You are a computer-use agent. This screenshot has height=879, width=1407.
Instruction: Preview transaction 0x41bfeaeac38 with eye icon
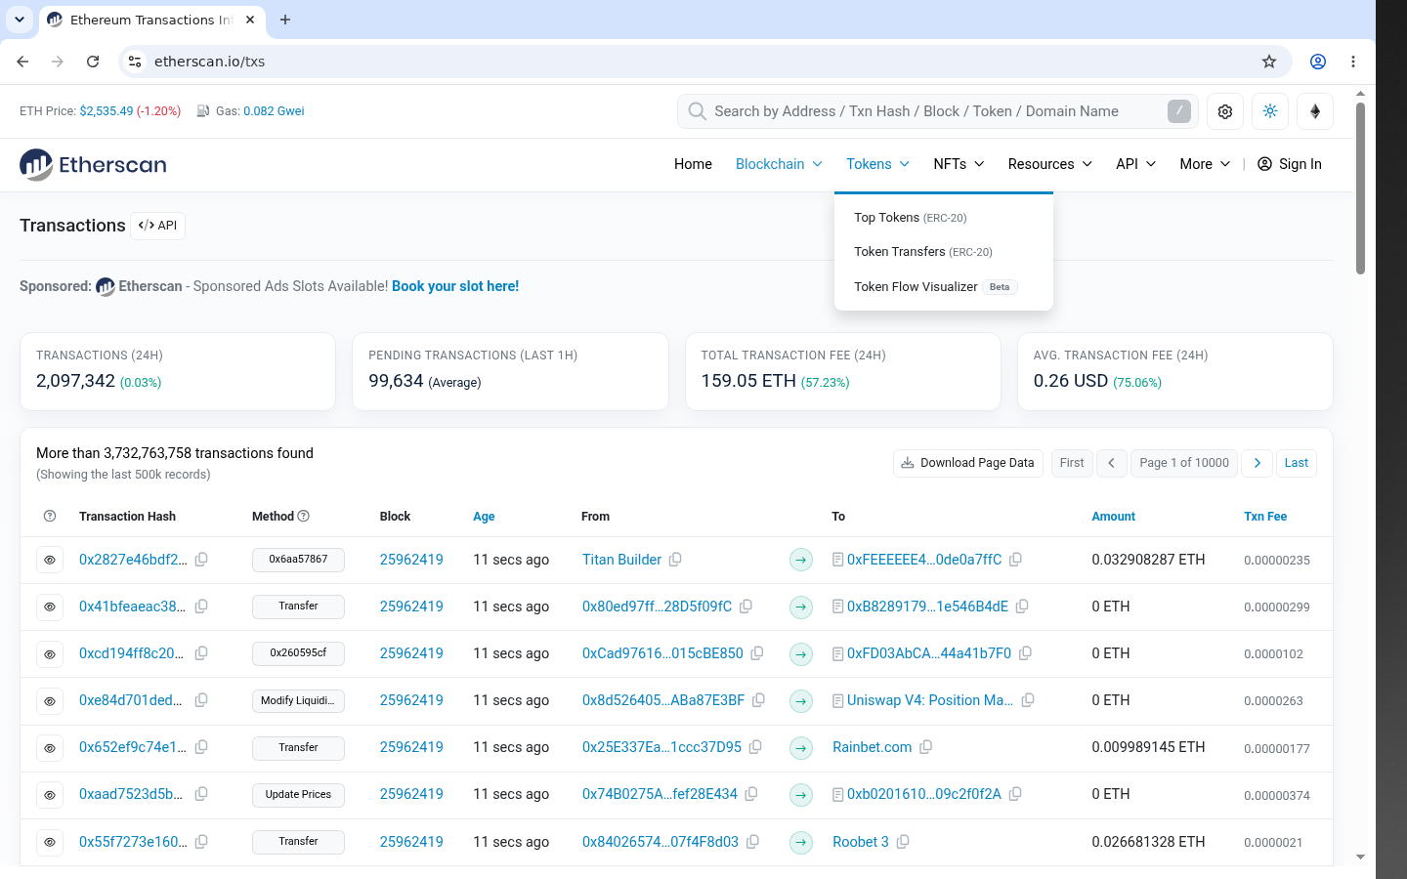(x=50, y=607)
